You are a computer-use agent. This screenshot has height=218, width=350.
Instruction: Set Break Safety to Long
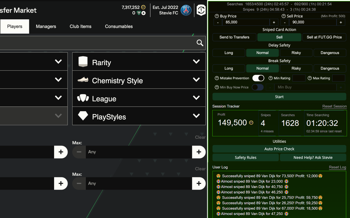click(x=229, y=68)
